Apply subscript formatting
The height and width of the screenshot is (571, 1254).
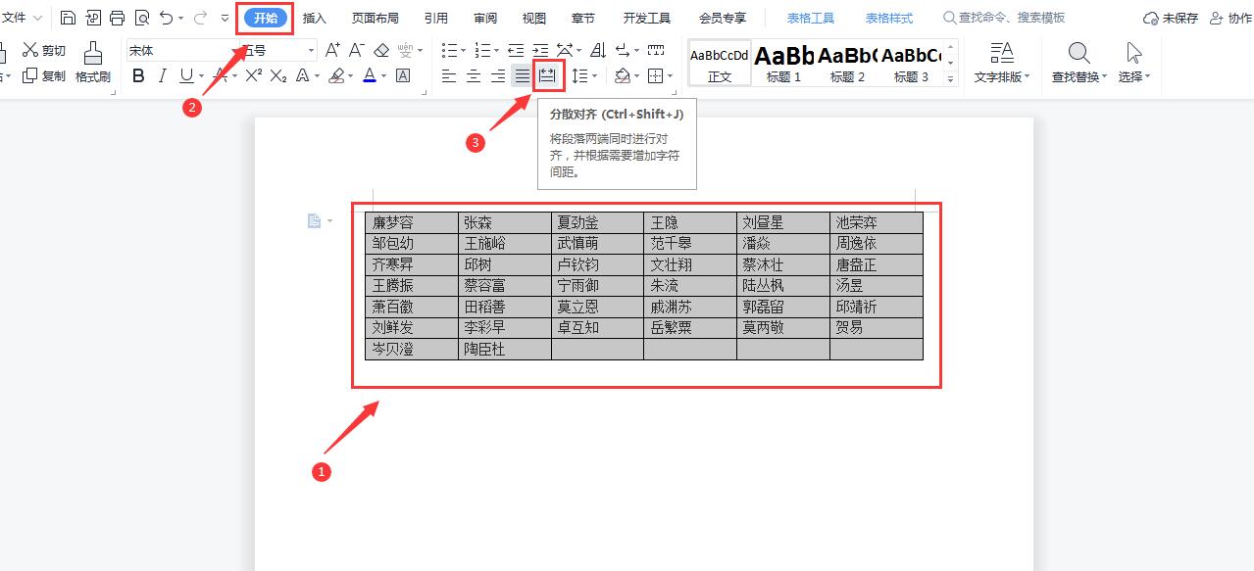pyautogui.click(x=278, y=75)
